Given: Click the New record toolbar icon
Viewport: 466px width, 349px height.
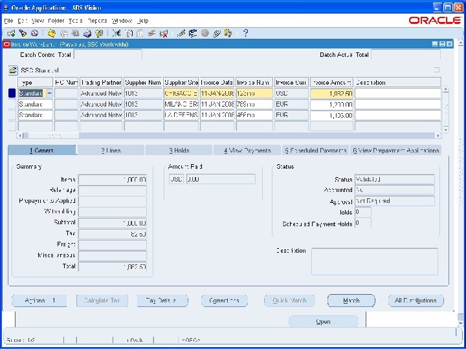Looking at the screenshot, I should (x=11, y=33).
